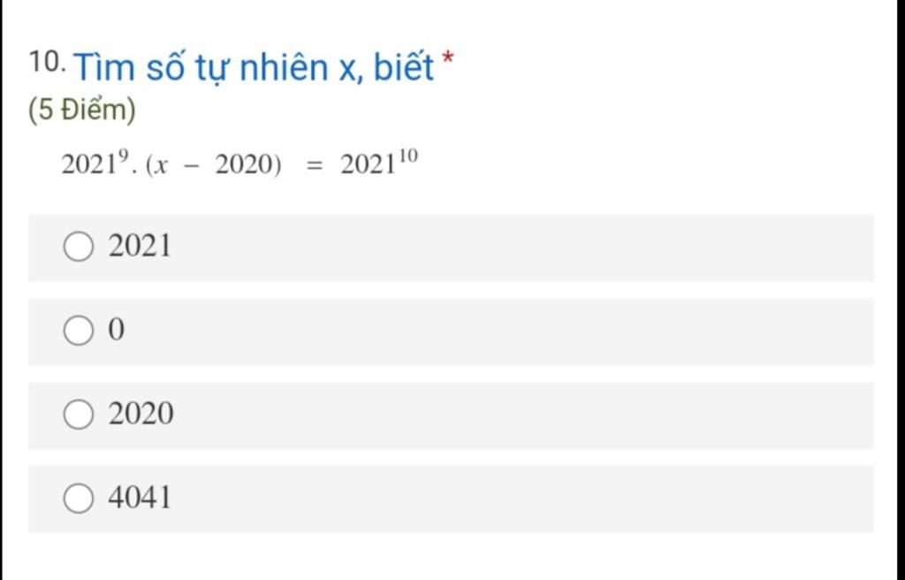Screen dimensions: 905x580
Task: Click the answer label text 4041
Action: click(x=140, y=498)
